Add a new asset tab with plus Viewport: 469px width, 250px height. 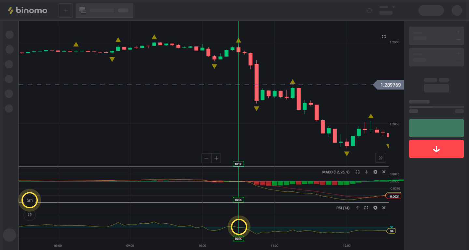point(66,10)
